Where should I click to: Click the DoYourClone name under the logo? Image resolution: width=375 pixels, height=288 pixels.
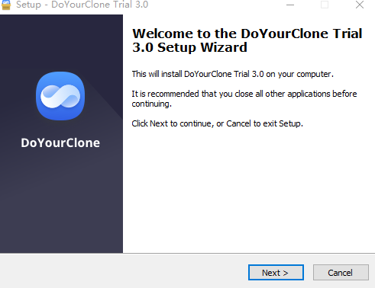point(60,143)
